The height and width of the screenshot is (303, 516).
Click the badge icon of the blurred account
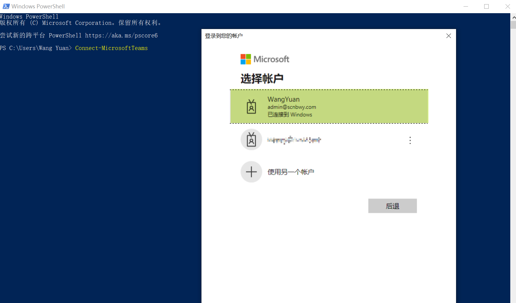[x=251, y=140]
